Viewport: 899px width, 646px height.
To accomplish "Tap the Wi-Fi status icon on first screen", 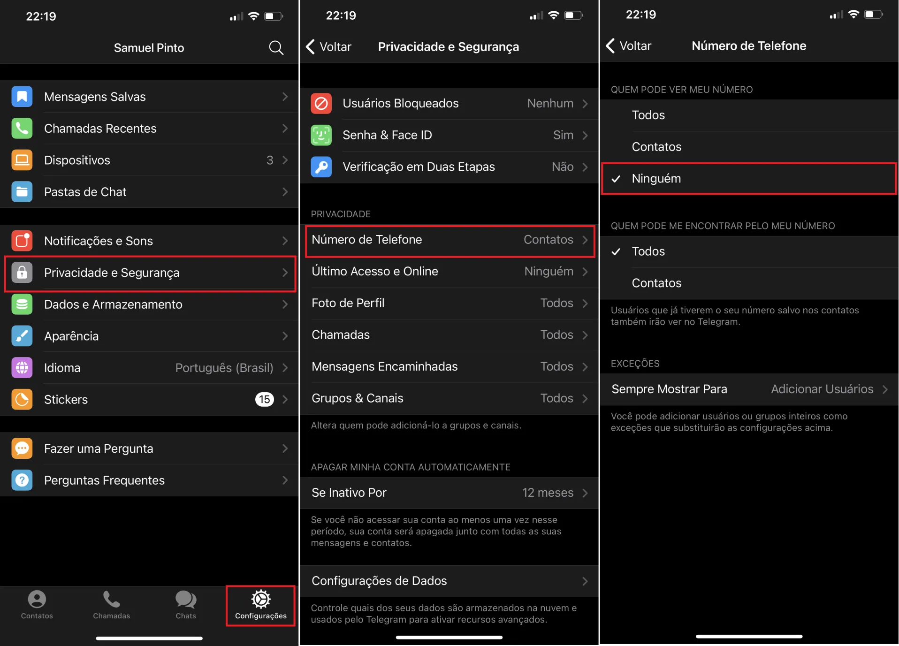I will (x=253, y=16).
